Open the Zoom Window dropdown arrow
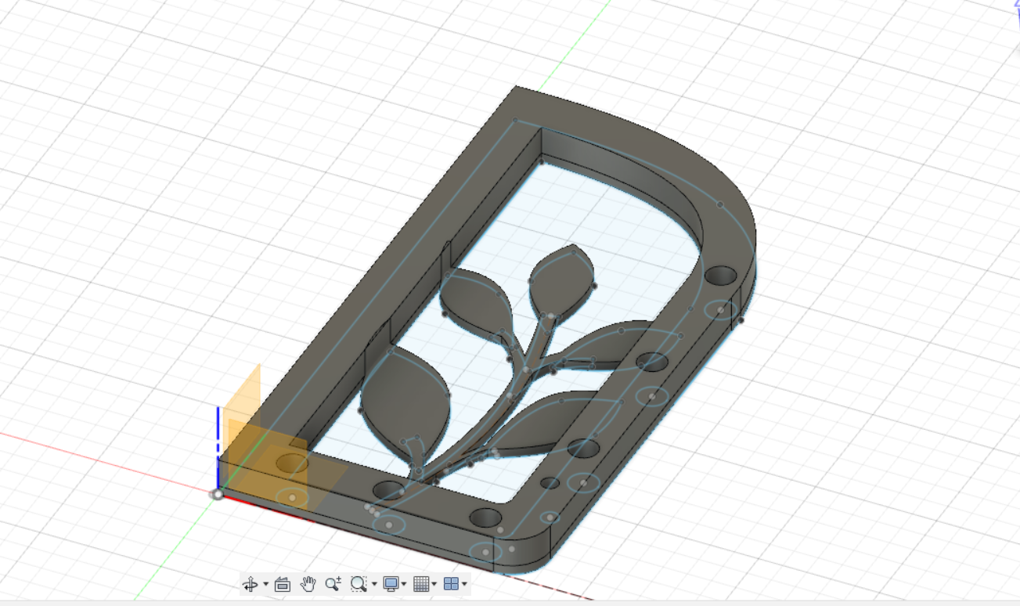This screenshot has height=606, width=1020. click(373, 584)
